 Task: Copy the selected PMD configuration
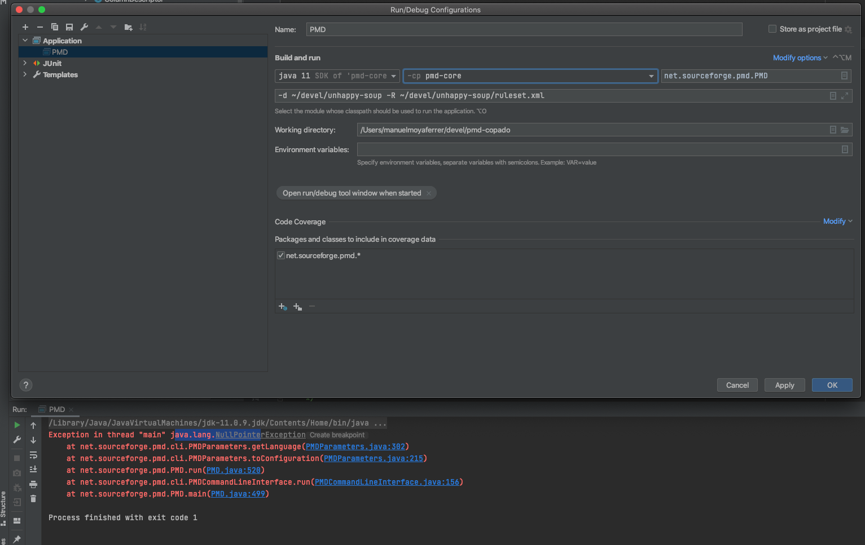(54, 26)
